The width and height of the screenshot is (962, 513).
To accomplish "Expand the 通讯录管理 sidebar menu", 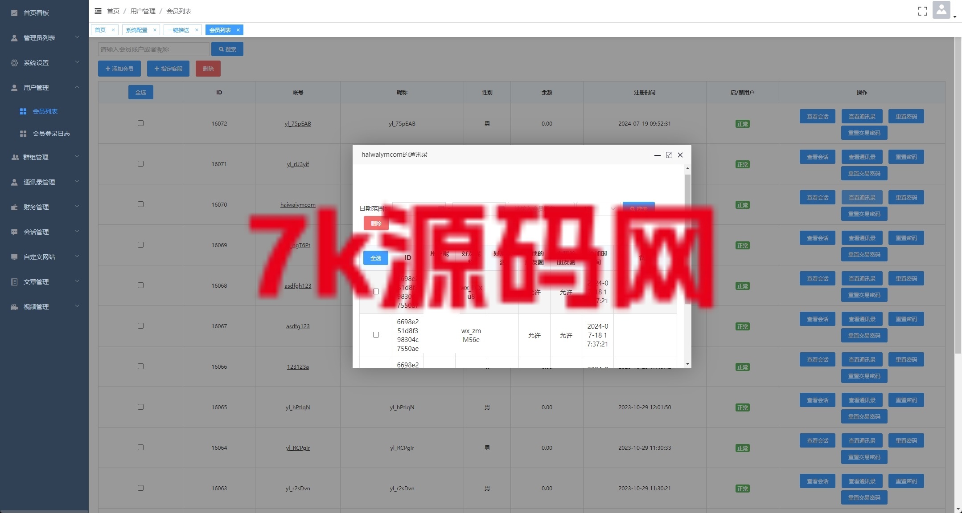I will coord(45,182).
